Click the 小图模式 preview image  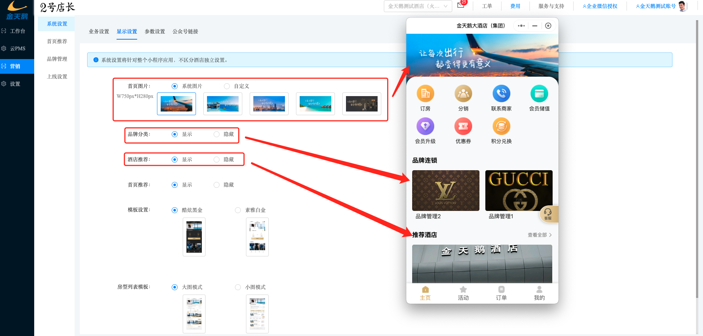[257, 314]
